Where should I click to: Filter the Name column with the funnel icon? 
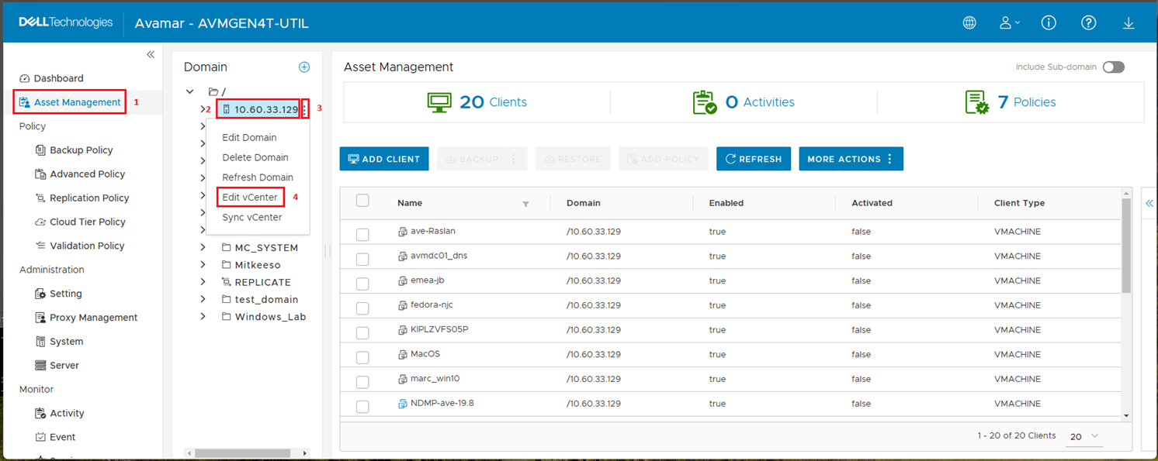point(526,203)
